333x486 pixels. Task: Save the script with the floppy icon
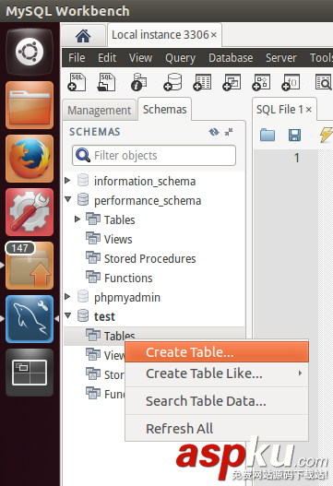tap(294, 136)
